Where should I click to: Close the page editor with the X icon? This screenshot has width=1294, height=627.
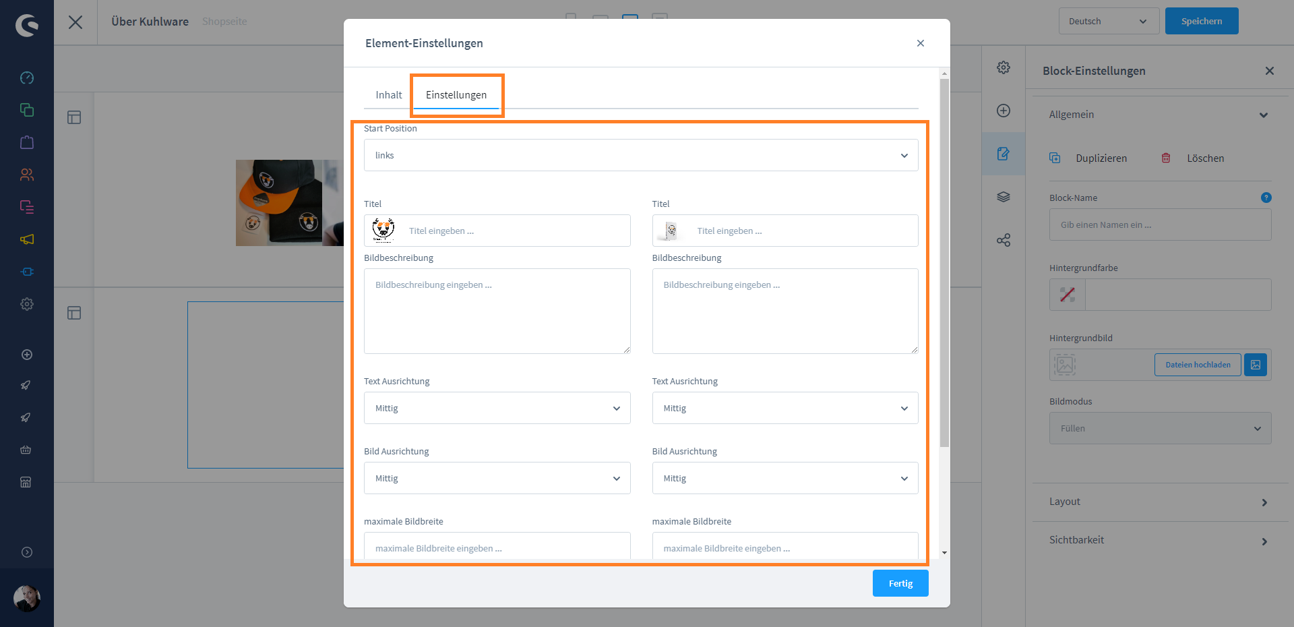tap(75, 22)
